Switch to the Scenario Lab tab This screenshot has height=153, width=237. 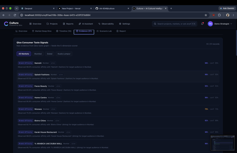pos(104,31)
